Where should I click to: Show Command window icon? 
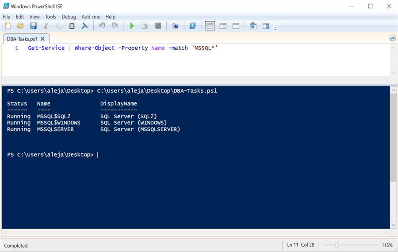click(253, 26)
